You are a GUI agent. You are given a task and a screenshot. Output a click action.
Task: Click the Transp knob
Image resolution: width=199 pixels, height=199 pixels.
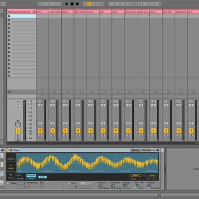(x=125, y=187)
